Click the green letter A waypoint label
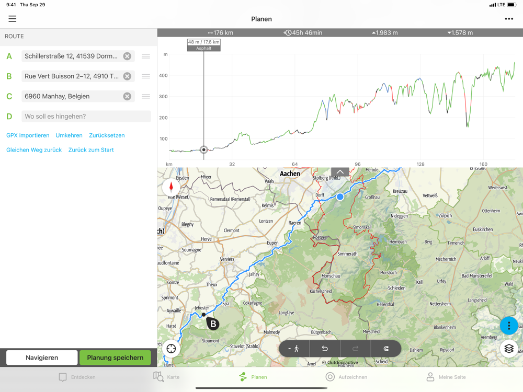Viewport: 523px width, 392px height. pos(9,56)
